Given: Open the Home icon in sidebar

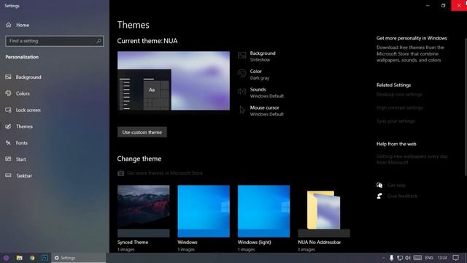Looking at the screenshot, I should click(x=8, y=25).
